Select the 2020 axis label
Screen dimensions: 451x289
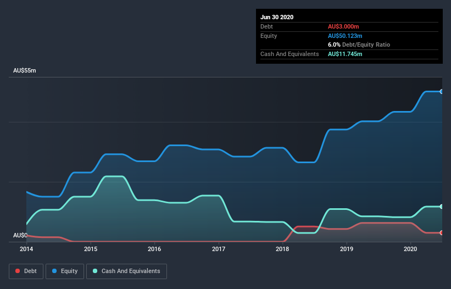pos(410,249)
